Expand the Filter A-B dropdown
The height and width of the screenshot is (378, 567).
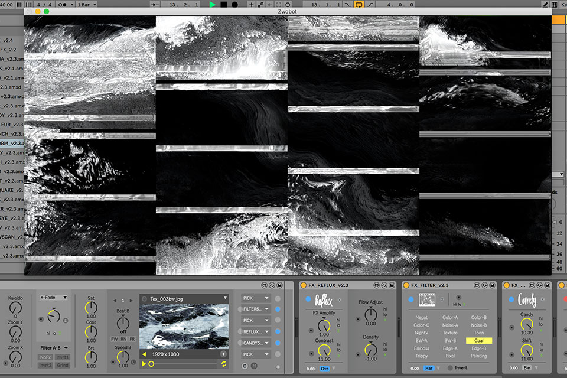coord(53,348)
